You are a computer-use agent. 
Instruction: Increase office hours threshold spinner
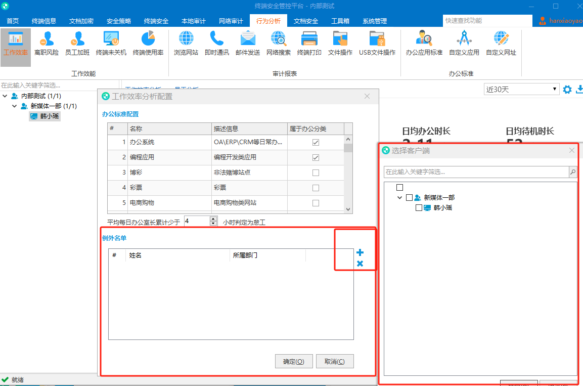213,219
